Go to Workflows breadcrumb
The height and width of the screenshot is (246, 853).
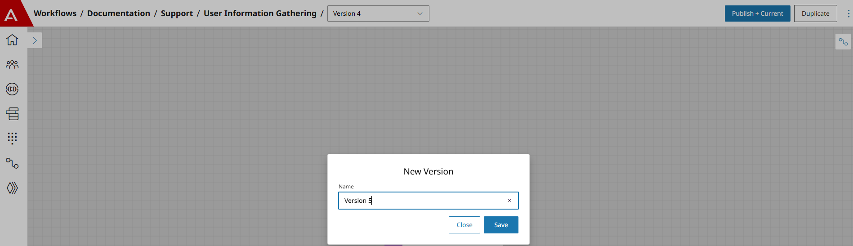click(55, 13)
